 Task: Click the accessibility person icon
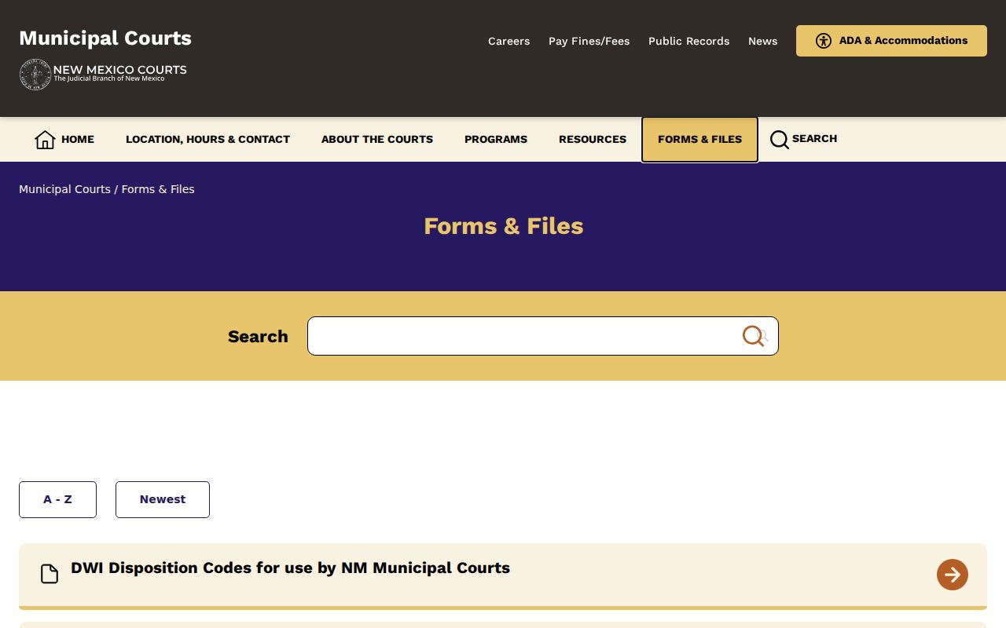(824, 41)
